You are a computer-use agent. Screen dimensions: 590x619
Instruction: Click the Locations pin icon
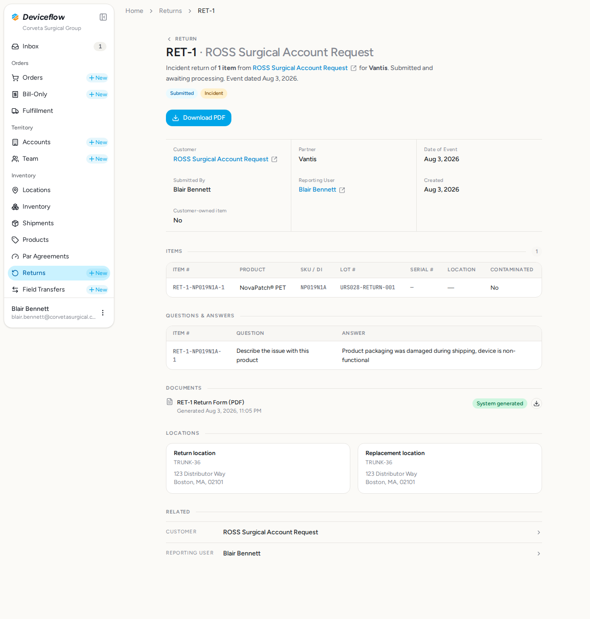[15, 190]
